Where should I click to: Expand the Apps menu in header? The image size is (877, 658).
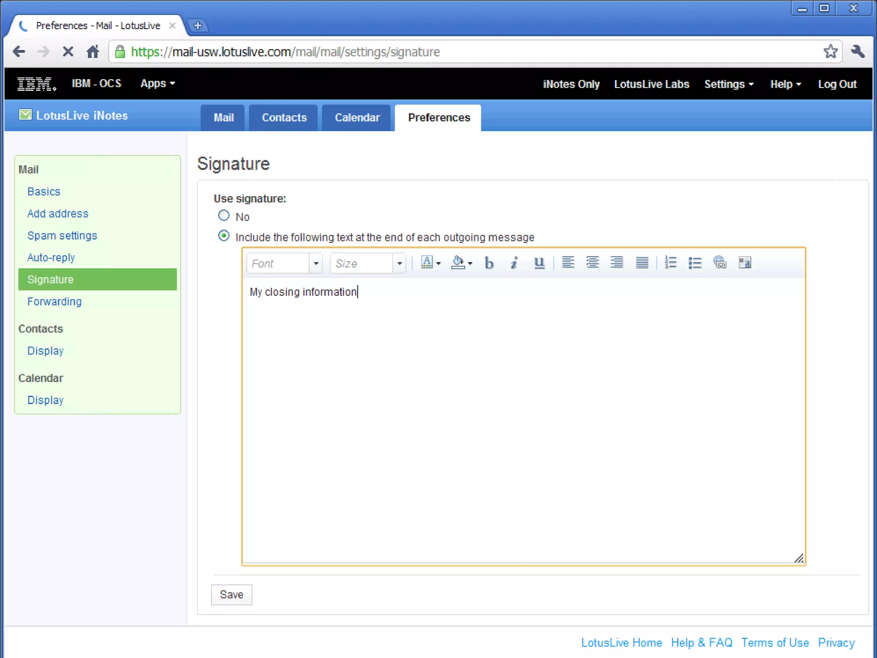(x=157, y=84)
